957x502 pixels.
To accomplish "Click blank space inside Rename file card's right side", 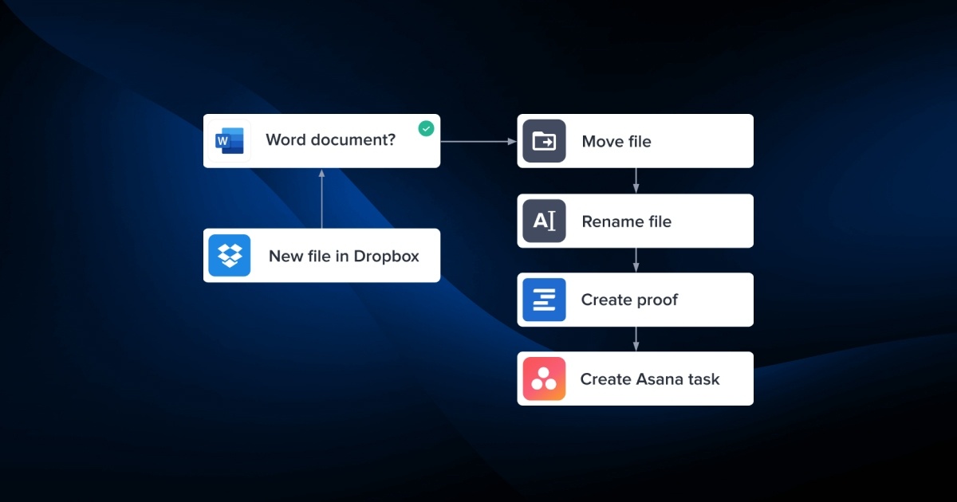I will [718, 222].
